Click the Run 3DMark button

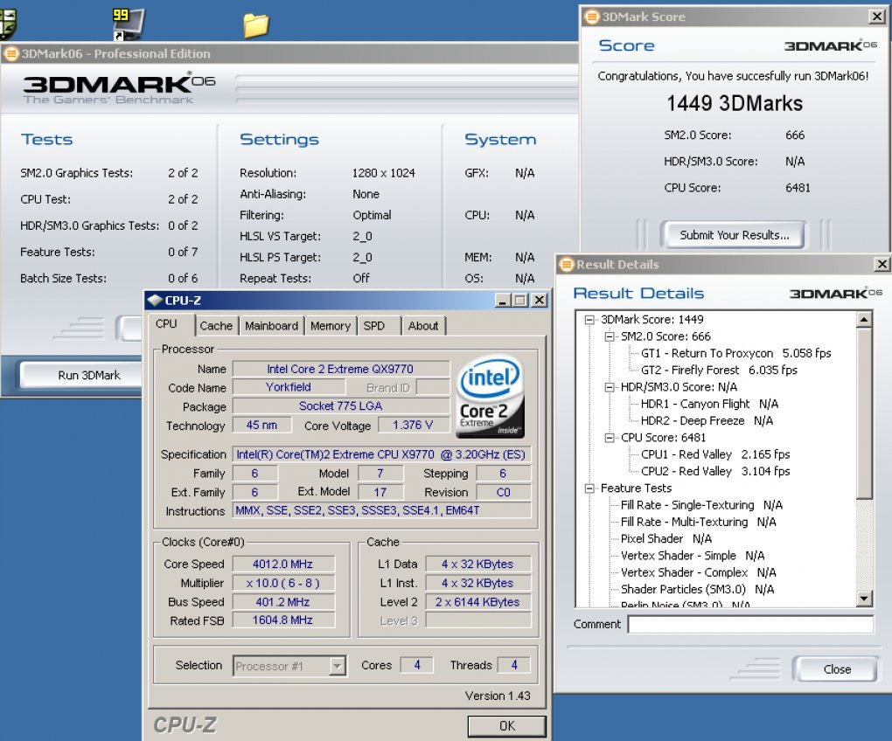coord(81,375)
